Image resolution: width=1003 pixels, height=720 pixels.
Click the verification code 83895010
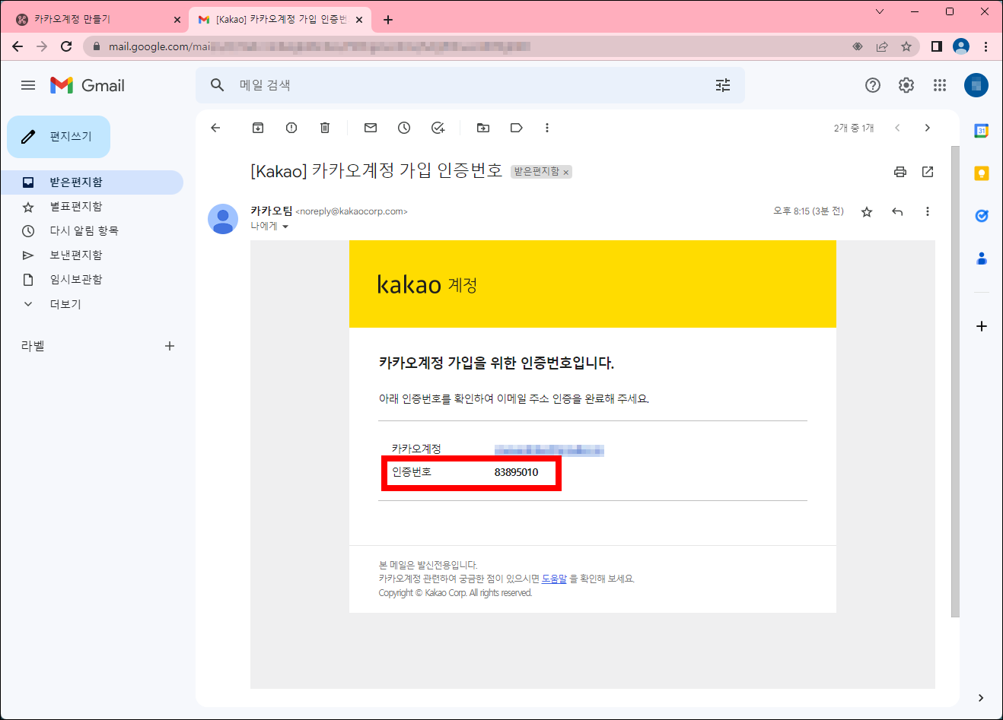[x=516, y=472]
